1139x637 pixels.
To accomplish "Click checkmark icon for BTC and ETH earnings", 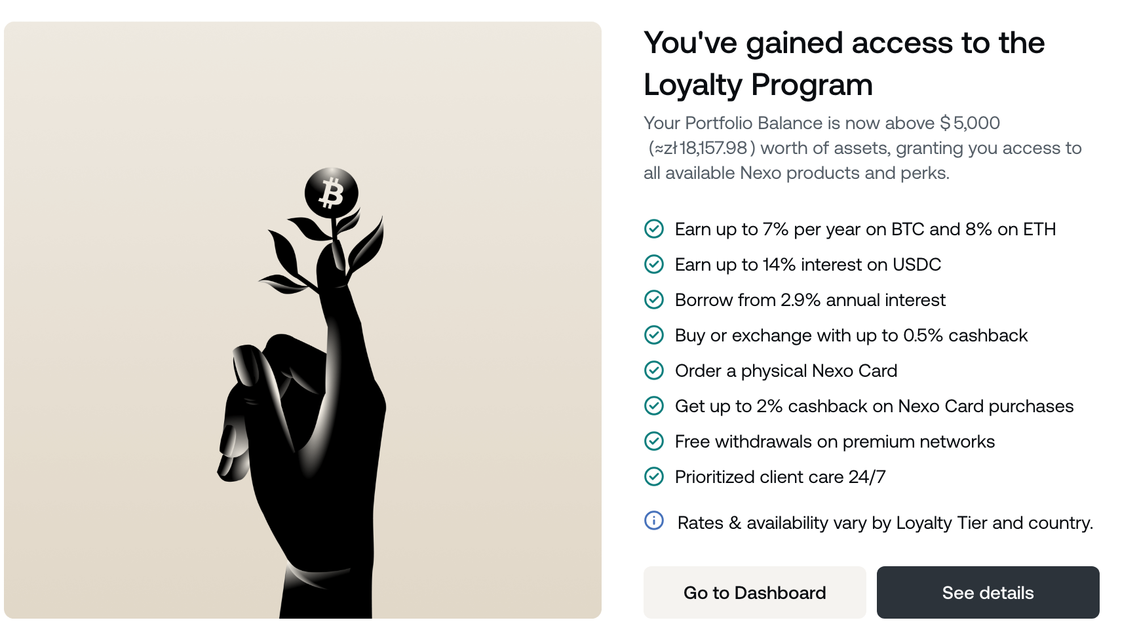I will 654,229.
